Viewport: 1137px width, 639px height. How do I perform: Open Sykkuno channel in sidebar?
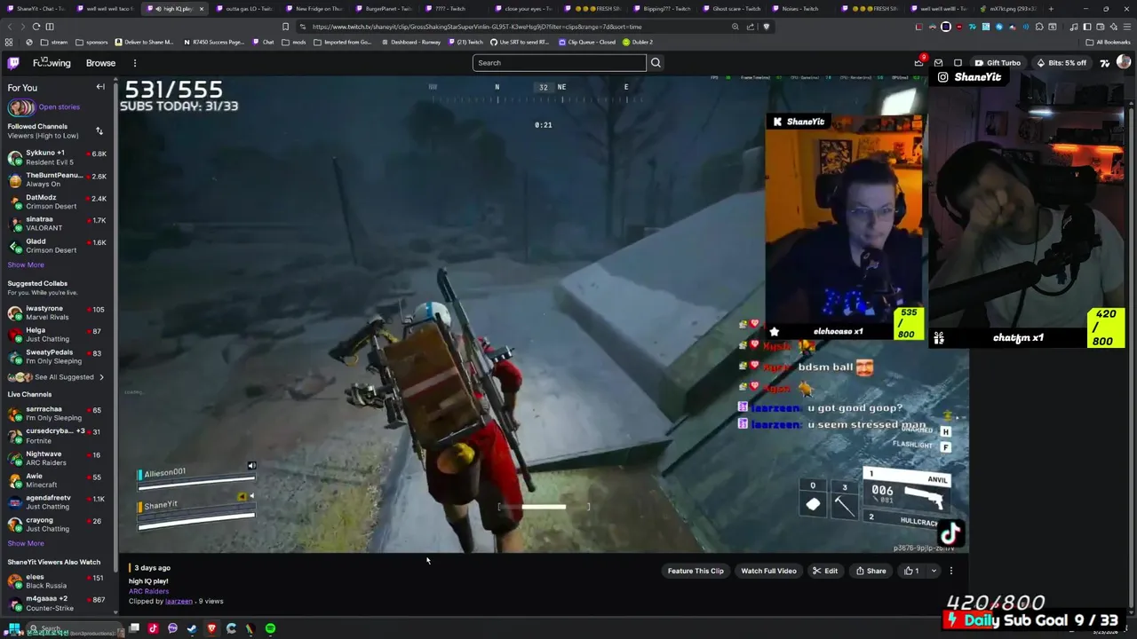tap(56, 158)
